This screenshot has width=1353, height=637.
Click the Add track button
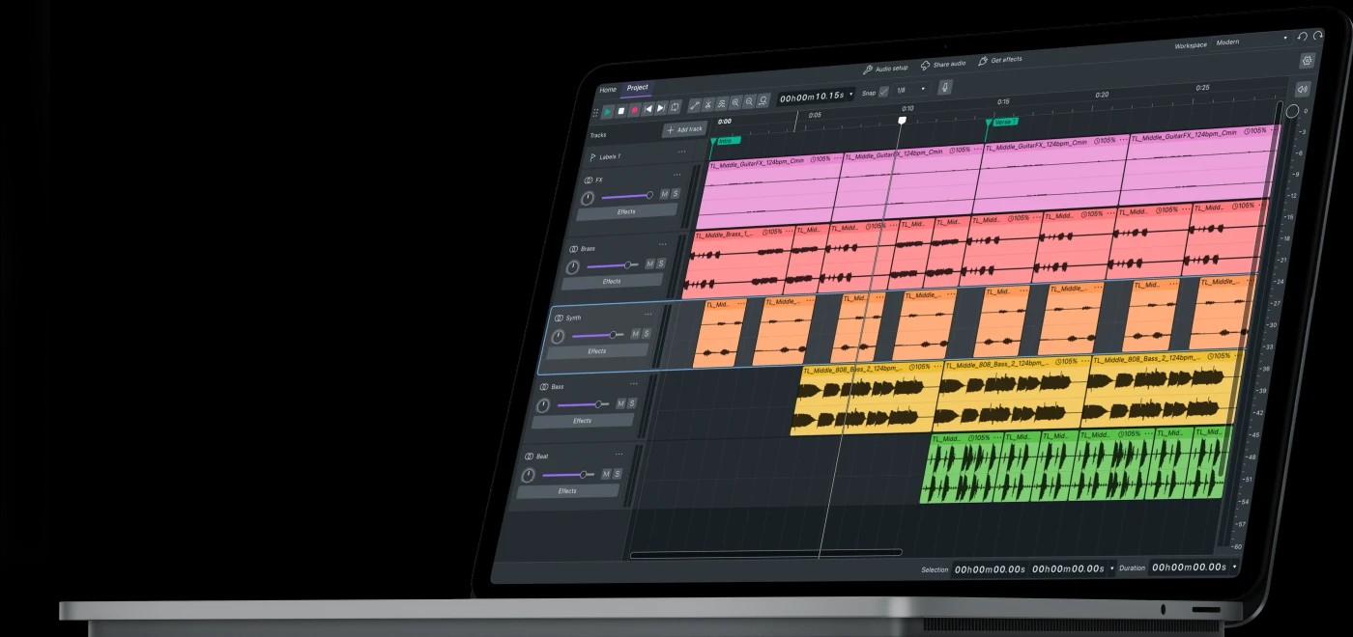pos(684,128)
